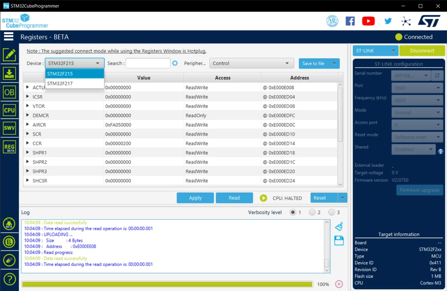Image resolution: width=447 pixels, height=291 pixels.
Task: Open the Help question mark icon
Action: pos(9,279)
